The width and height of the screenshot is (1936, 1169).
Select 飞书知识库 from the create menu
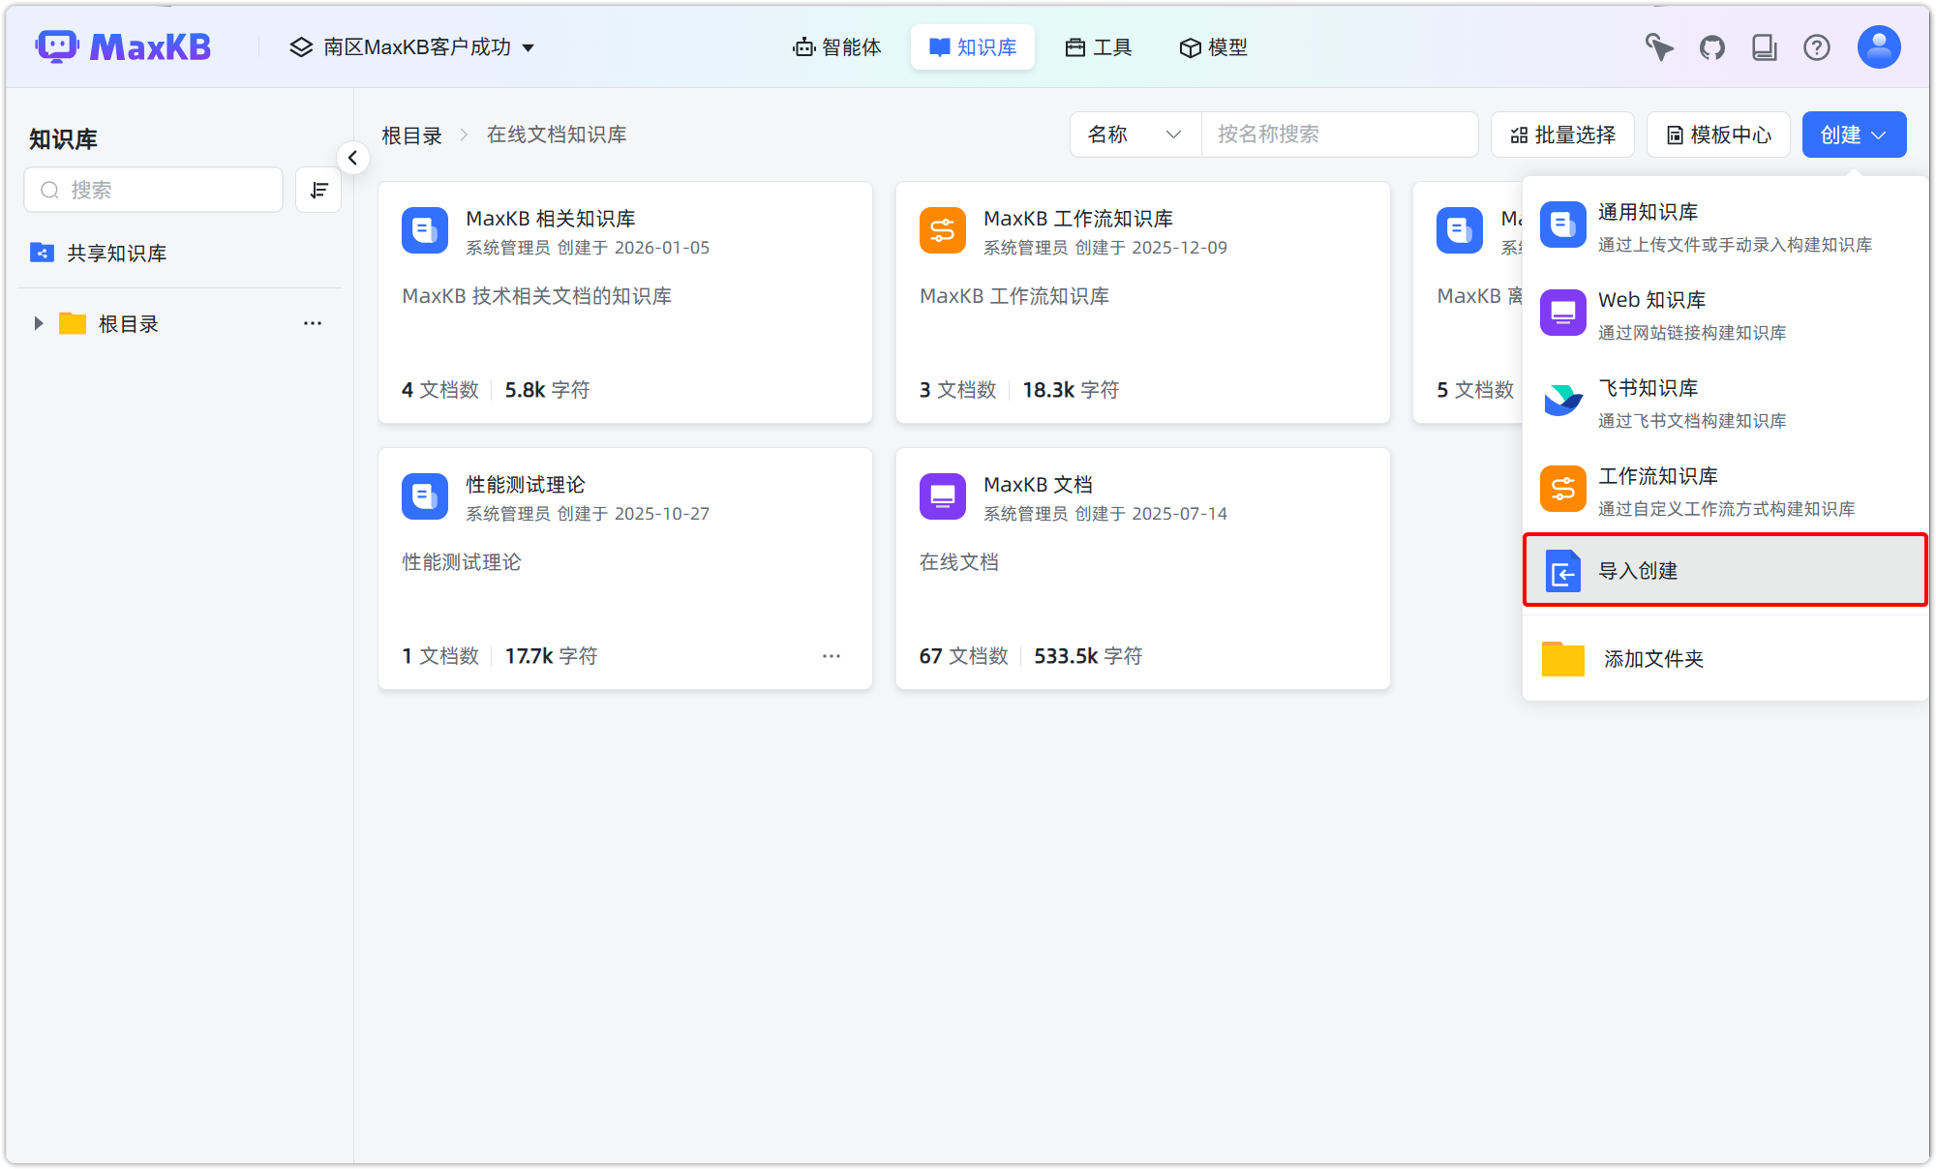tap(1725, 403)
